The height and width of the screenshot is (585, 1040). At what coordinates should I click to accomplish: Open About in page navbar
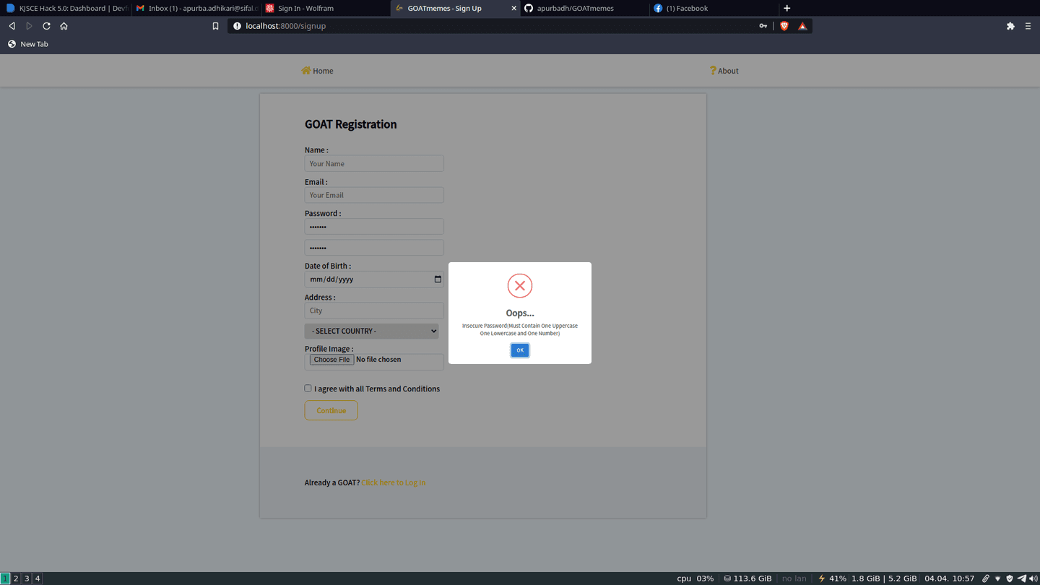724,71
